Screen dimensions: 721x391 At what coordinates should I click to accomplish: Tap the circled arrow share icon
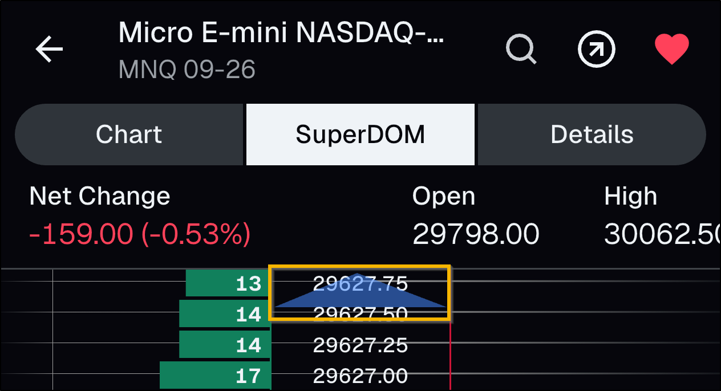(x=597, y=49)
